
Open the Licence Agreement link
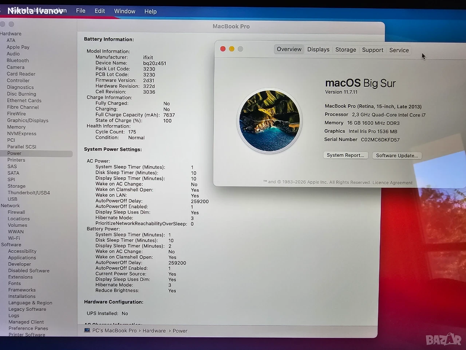tap(392, 183)
